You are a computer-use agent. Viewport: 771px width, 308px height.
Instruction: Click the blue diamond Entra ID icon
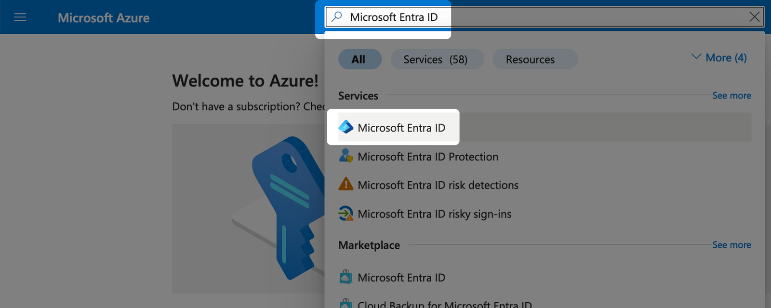point(346,127)
